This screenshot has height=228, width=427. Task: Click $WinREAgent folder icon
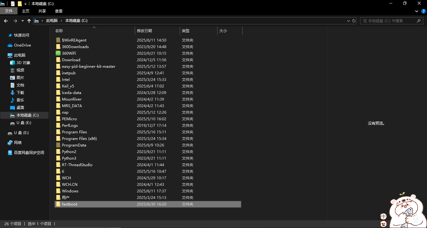pos(58,40)
